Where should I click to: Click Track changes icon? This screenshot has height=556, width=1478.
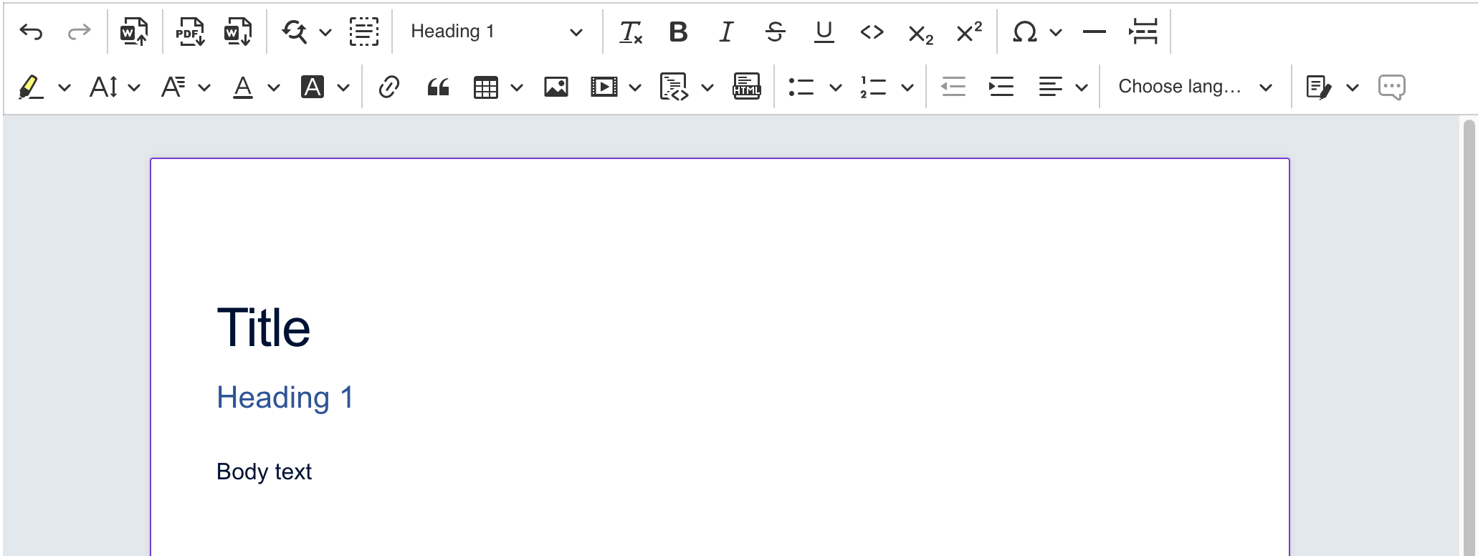pyautogui.click(x=1319, y=87)
